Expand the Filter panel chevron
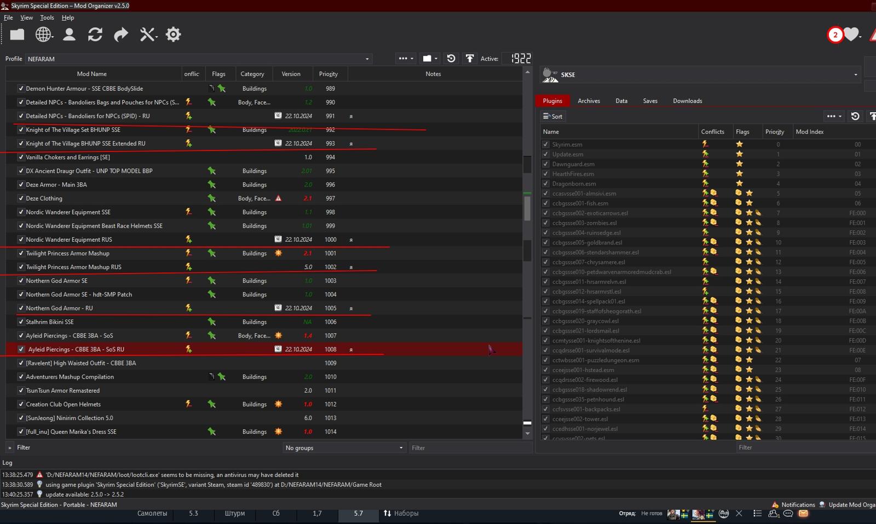The width and height of the screenshot is (876, 524). 9,447
